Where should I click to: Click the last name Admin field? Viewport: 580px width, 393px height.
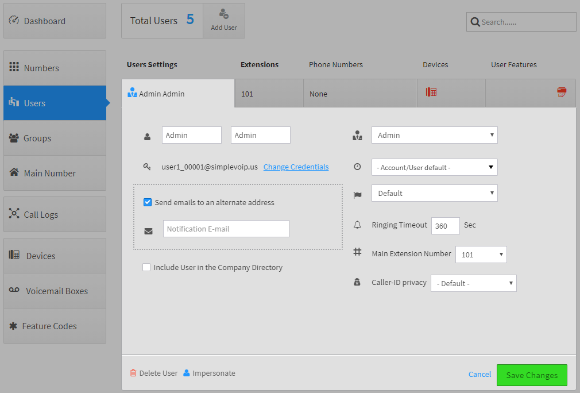[x=260, y=135]
